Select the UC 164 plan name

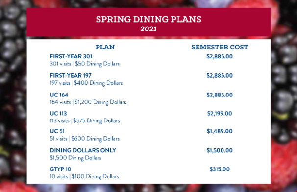click(x=59, y=95)
